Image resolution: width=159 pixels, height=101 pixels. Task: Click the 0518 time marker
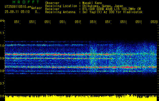(124, 22)
